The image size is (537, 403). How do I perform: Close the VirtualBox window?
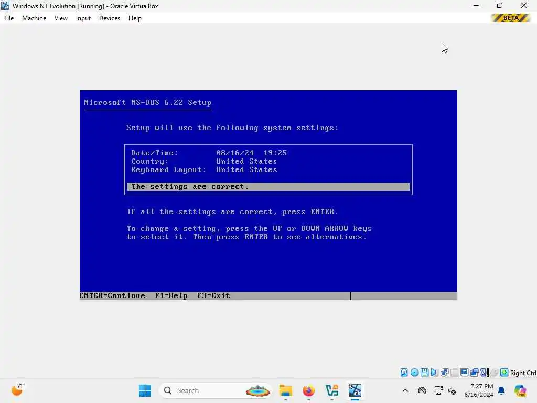point(524,6)
